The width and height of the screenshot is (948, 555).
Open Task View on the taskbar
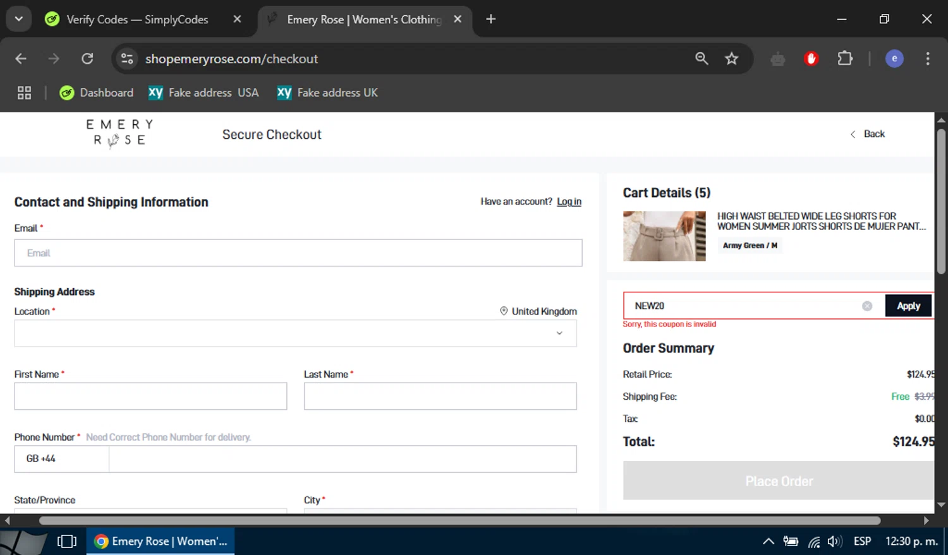(67, 542)
